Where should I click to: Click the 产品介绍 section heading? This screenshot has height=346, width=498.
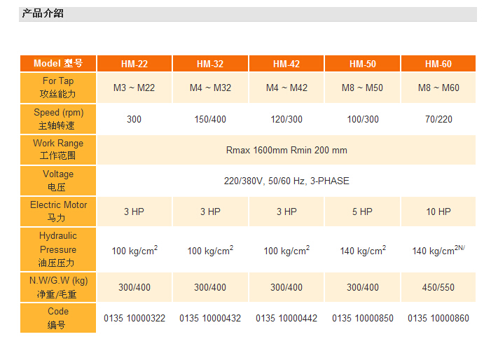tap(43, 13)
